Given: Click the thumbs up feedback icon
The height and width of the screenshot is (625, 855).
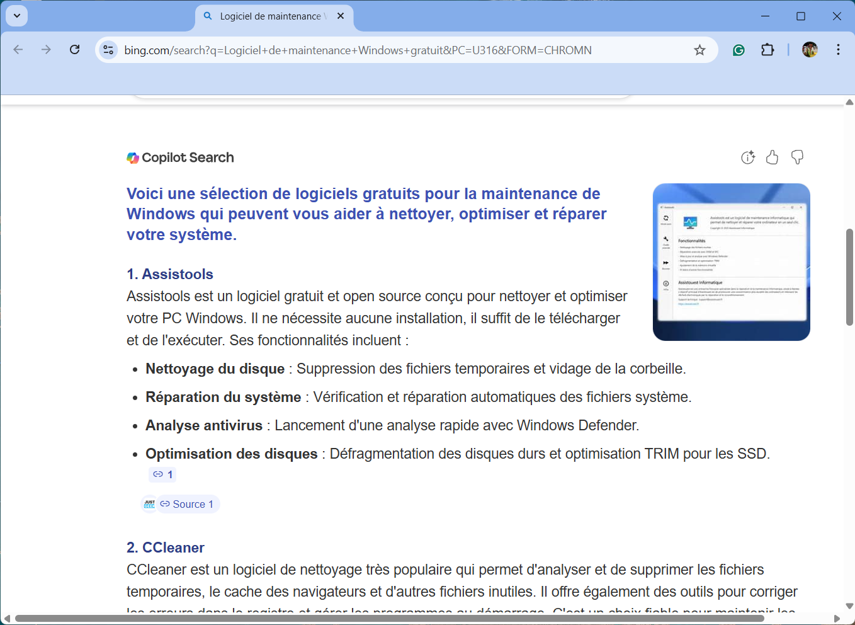Looking at the screenshot, I should tap(772, 158).
